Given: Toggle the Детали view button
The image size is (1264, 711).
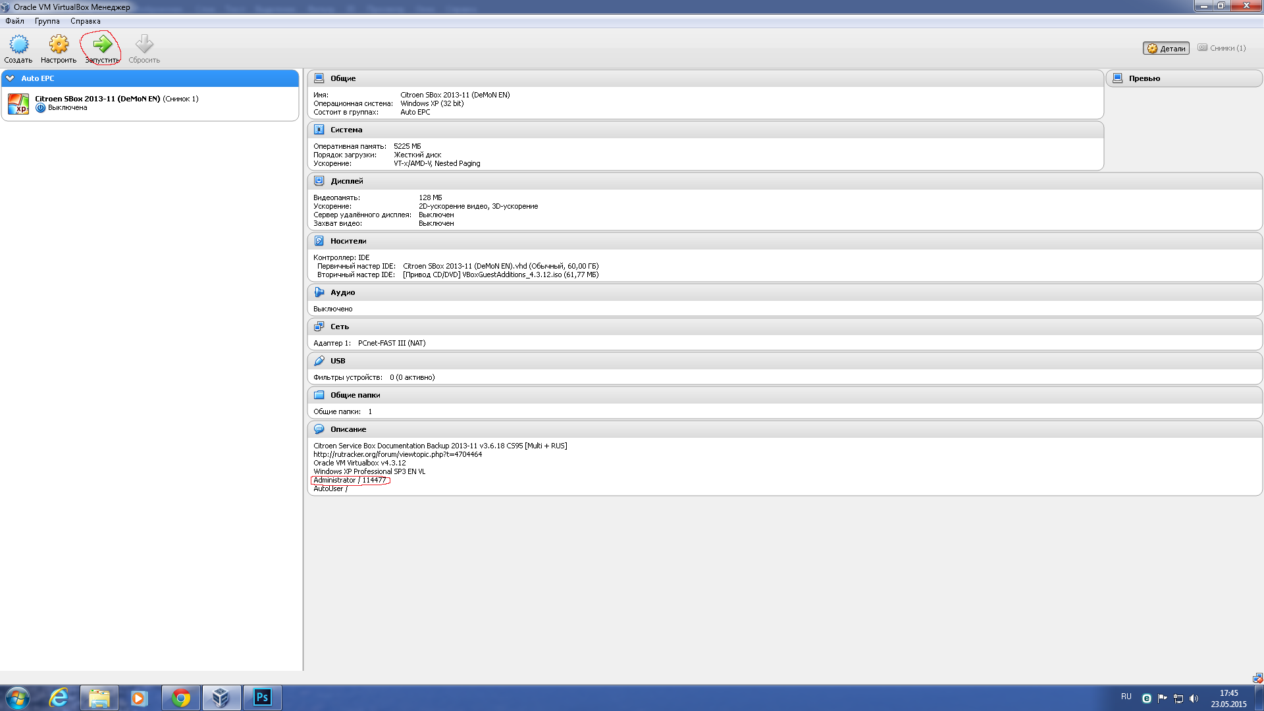Looking at the screenshot, I should (x=1166, y=48).
